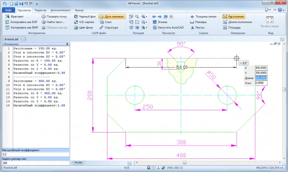Open the Структура panel

pos(109,28)
